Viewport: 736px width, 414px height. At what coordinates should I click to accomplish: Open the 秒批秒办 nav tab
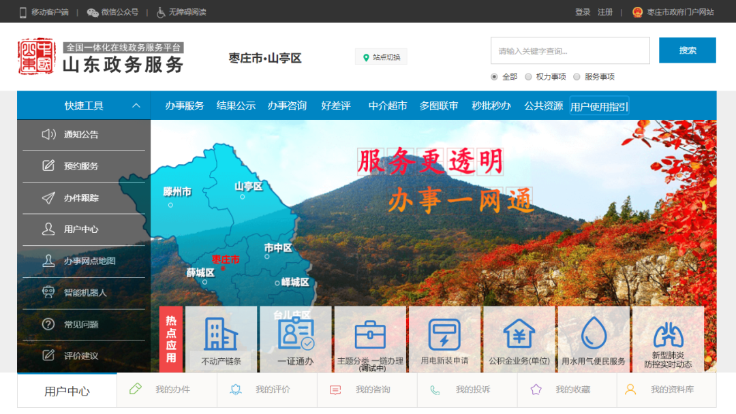point(491,106)
